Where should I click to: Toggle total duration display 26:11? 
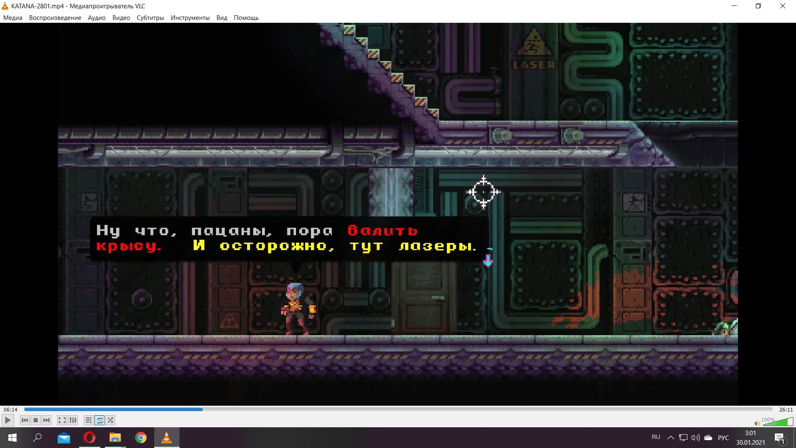click(x=786, y=409)
